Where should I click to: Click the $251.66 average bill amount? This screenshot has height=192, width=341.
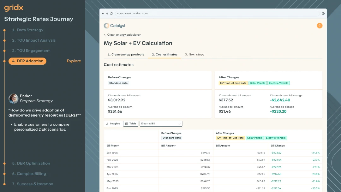(115, 111)
